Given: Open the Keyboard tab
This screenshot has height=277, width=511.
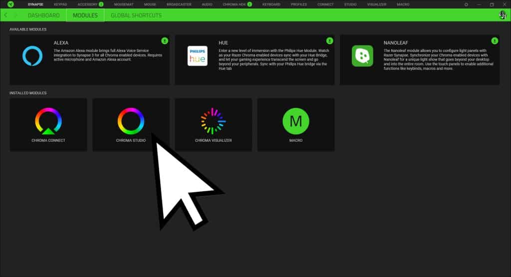Looking at the screenshot, I should pyautogui.click(x=271, y=4).
